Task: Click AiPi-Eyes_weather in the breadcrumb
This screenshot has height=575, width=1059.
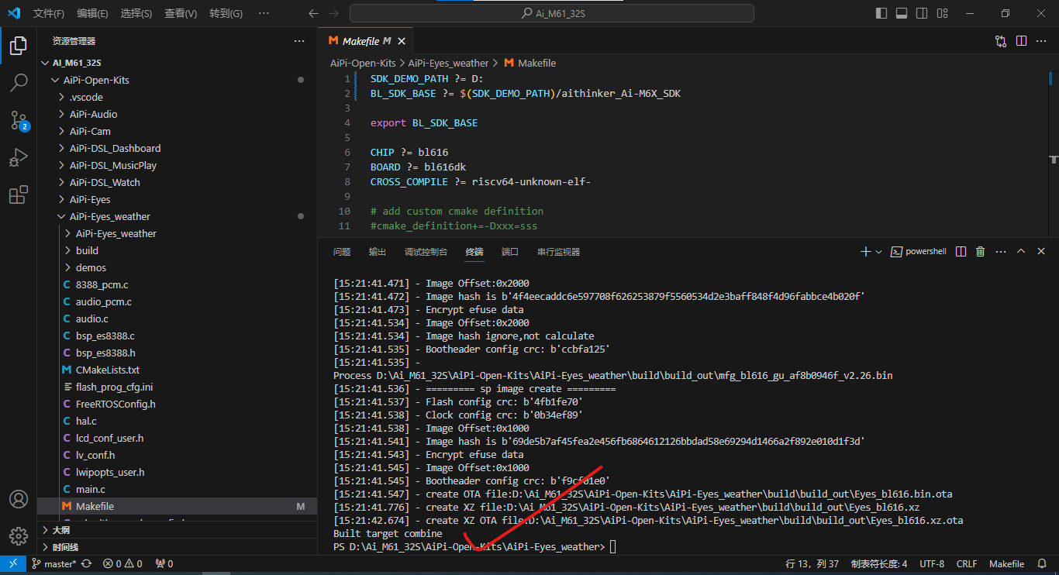Action: 448,63
